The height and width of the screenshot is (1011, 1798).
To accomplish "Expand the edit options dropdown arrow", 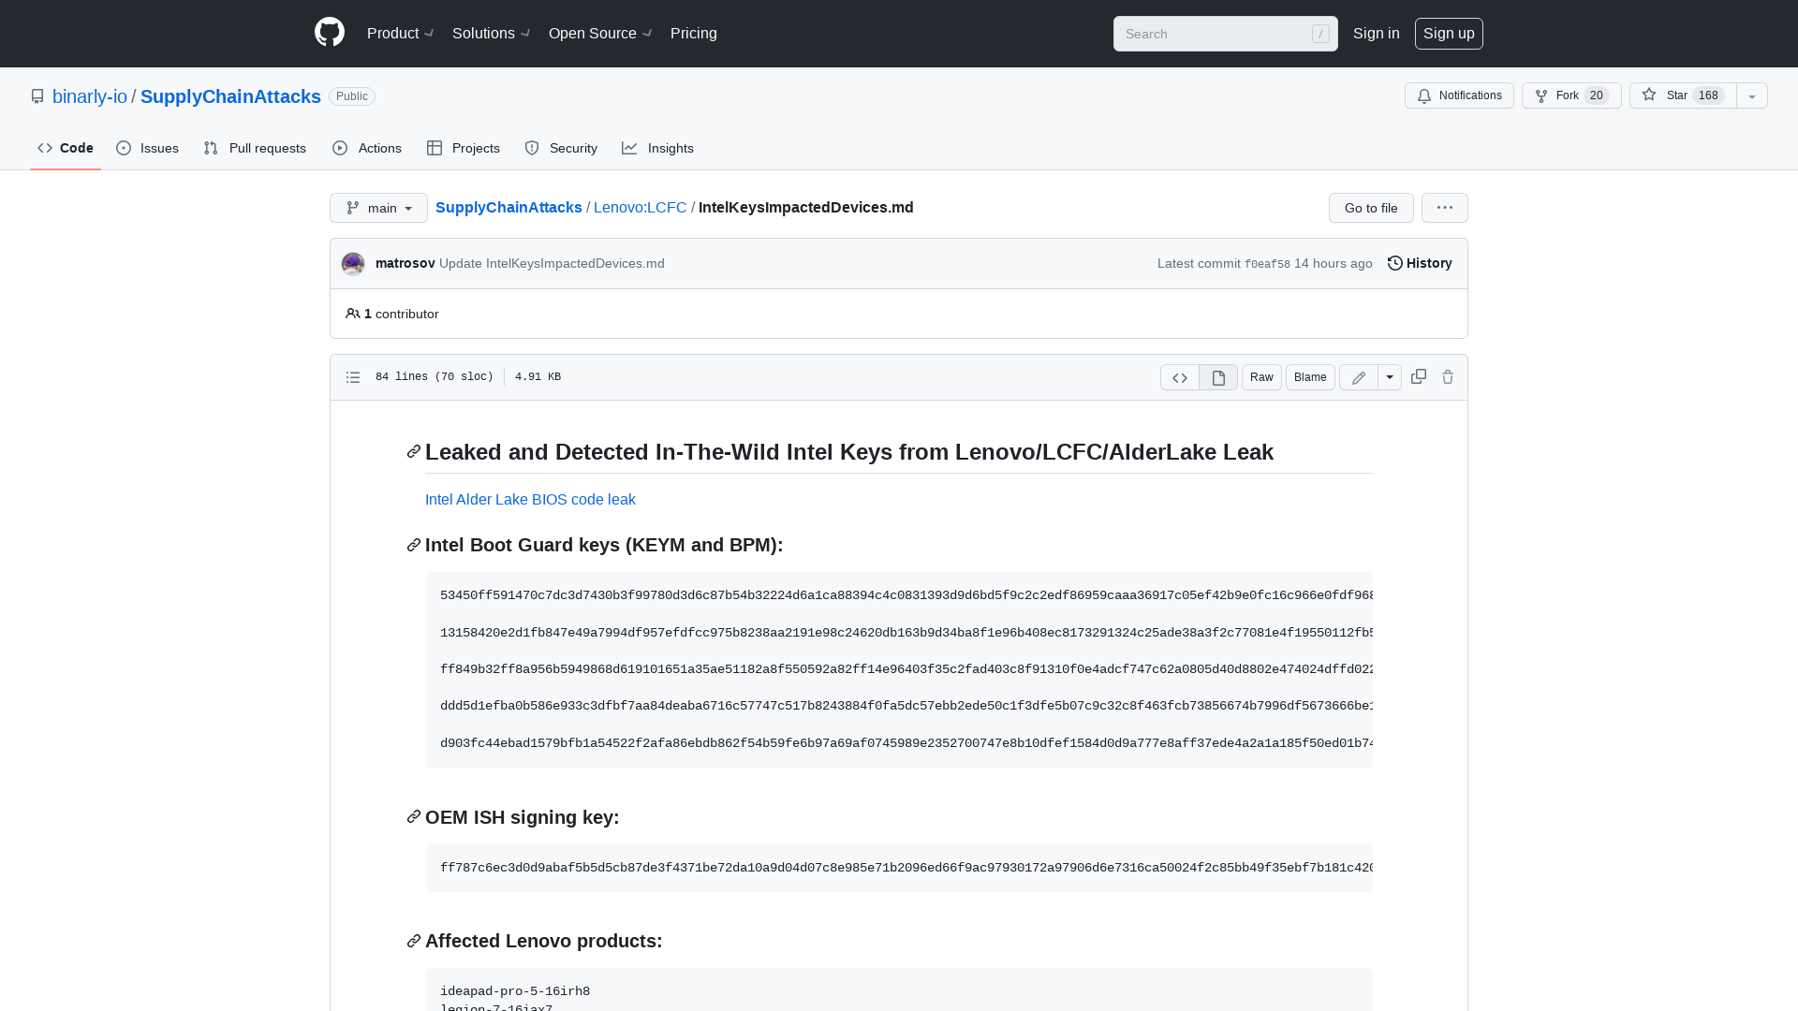I will (x=1390, y=377).
